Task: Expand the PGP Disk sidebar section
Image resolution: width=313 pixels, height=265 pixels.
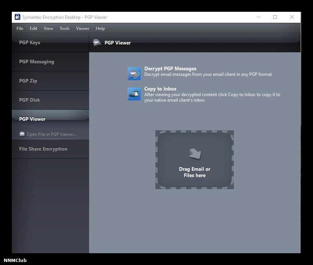Action: 50,100
